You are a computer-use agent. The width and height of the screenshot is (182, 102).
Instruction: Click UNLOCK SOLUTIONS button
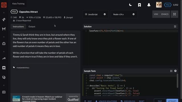(x=106, y=101)
